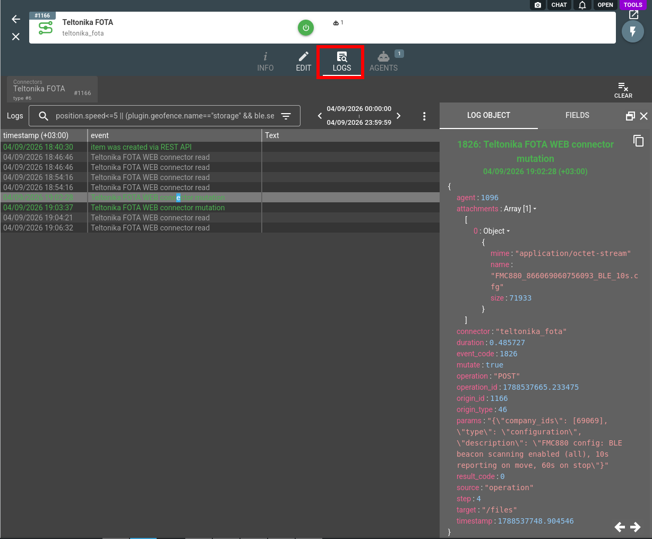Click the back arrow icon
The height and width of the screenshot is (539, 652).
point(16,19)
